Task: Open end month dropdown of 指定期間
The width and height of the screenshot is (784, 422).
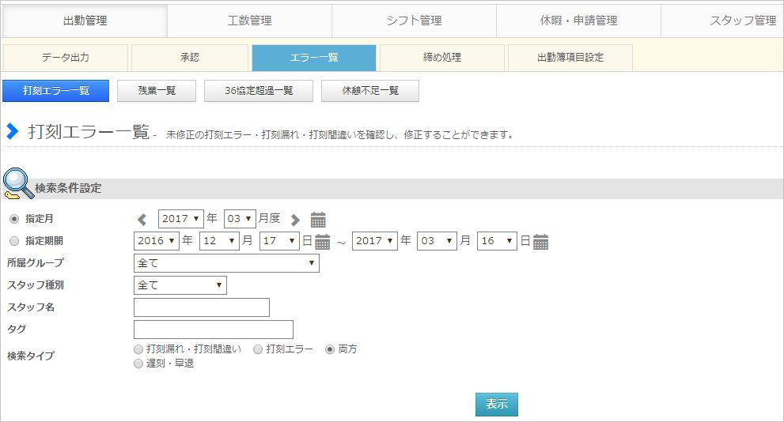Action: [x=437, y=241]
